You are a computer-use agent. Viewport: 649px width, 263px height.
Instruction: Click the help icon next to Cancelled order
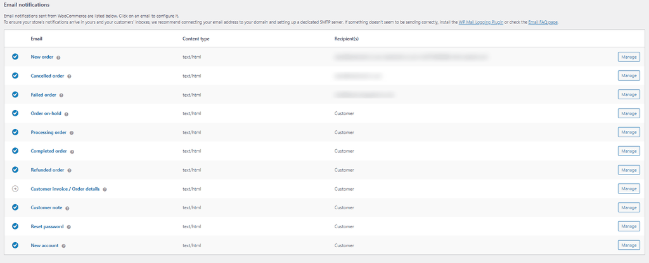click(69, 76)
